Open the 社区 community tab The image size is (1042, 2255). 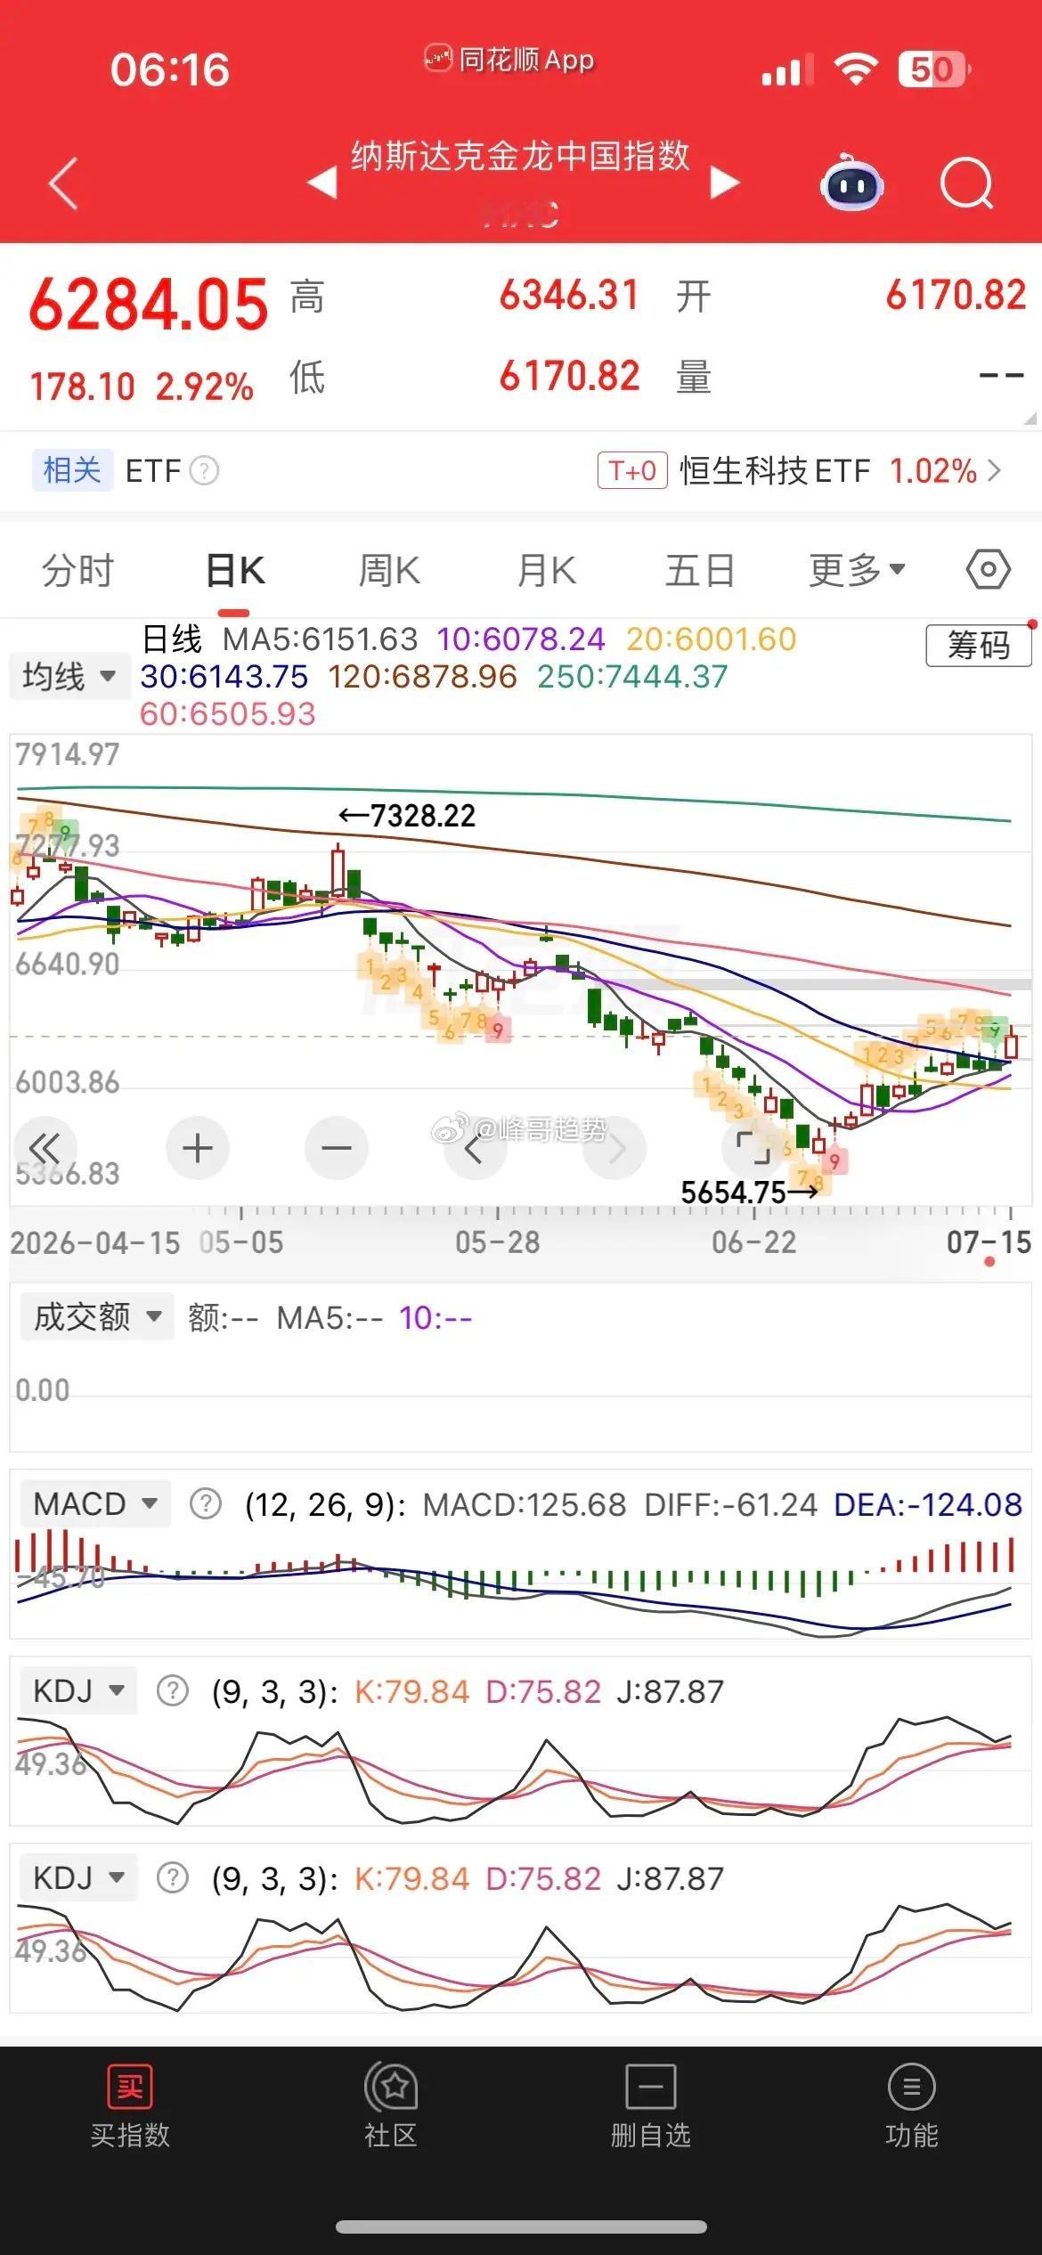390,2107
